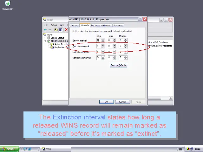
Task: Switch to the Advanced tab
Action: (118, 25)
